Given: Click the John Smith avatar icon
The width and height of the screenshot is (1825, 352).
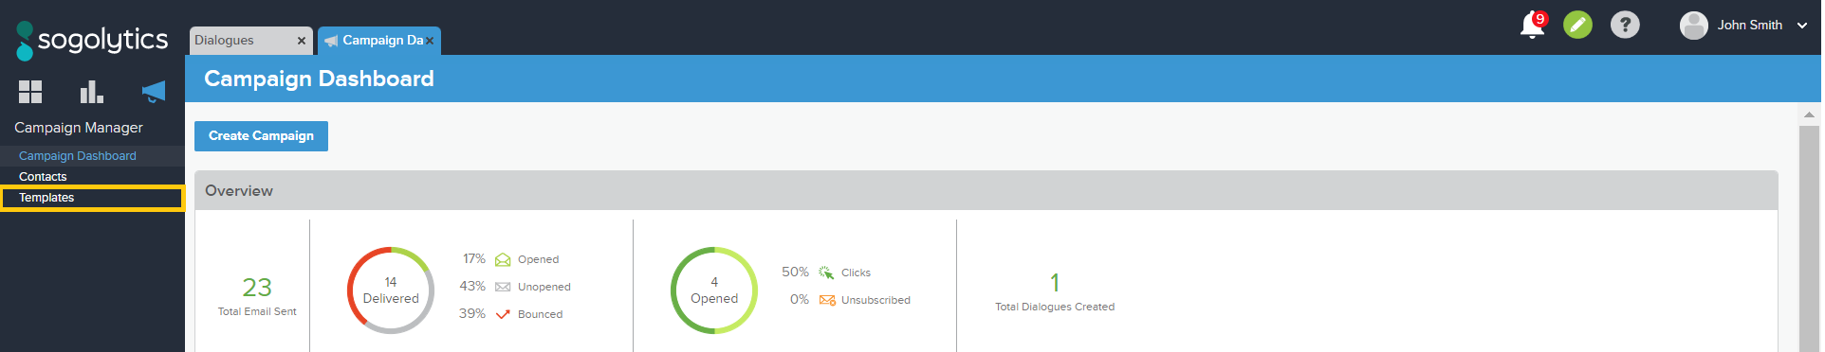Looking at the screenshot, I should [x=1693, y=26].
